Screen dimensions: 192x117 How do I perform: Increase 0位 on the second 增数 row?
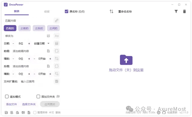tap(29, 74)
